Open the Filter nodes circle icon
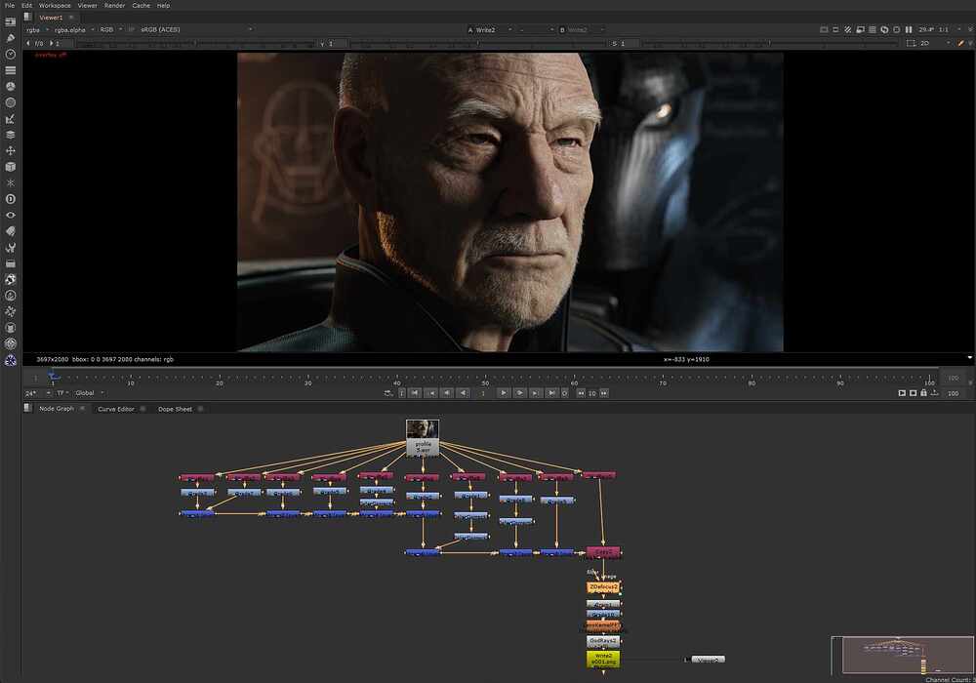Viewport: 976px width, 683px height. [x=11, y=102]
